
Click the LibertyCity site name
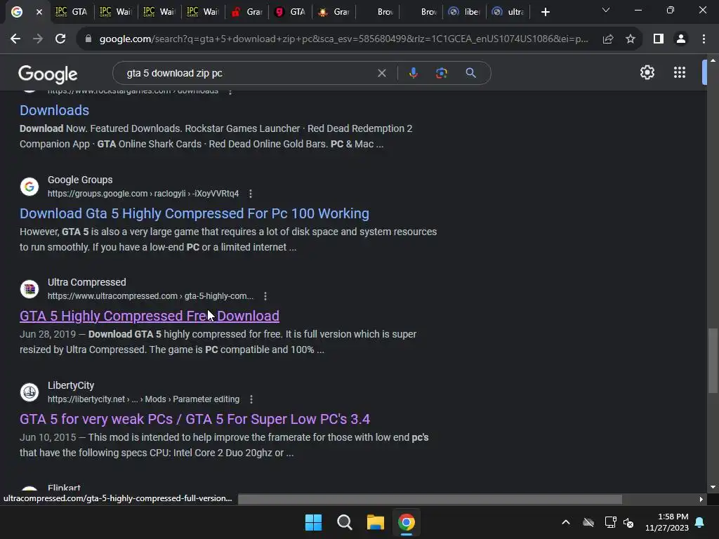[x=71, y=385]
